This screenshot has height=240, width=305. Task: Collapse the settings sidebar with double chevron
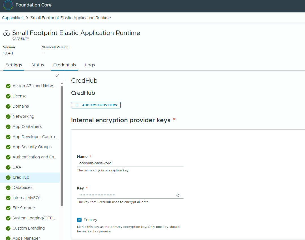pos(57,76)
